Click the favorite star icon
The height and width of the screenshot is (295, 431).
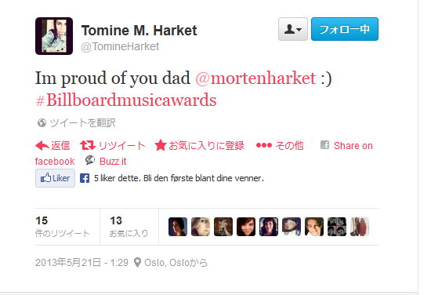click(160, 145)
